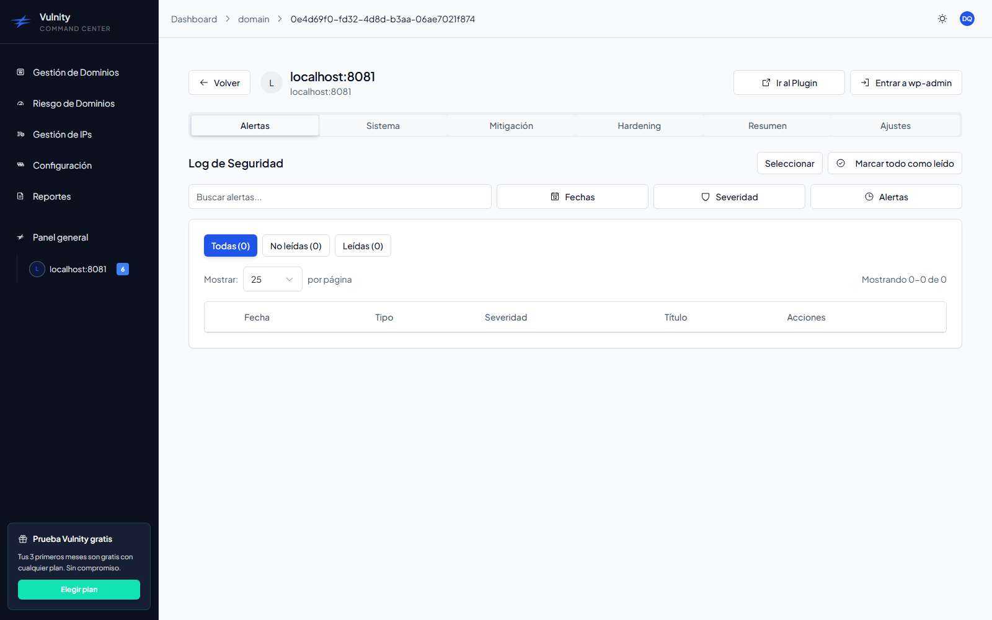Toggle the light/dark theme sun icon
Image resolution: width=992 pixels, height=620 pixels.
[x=942, y=19]
